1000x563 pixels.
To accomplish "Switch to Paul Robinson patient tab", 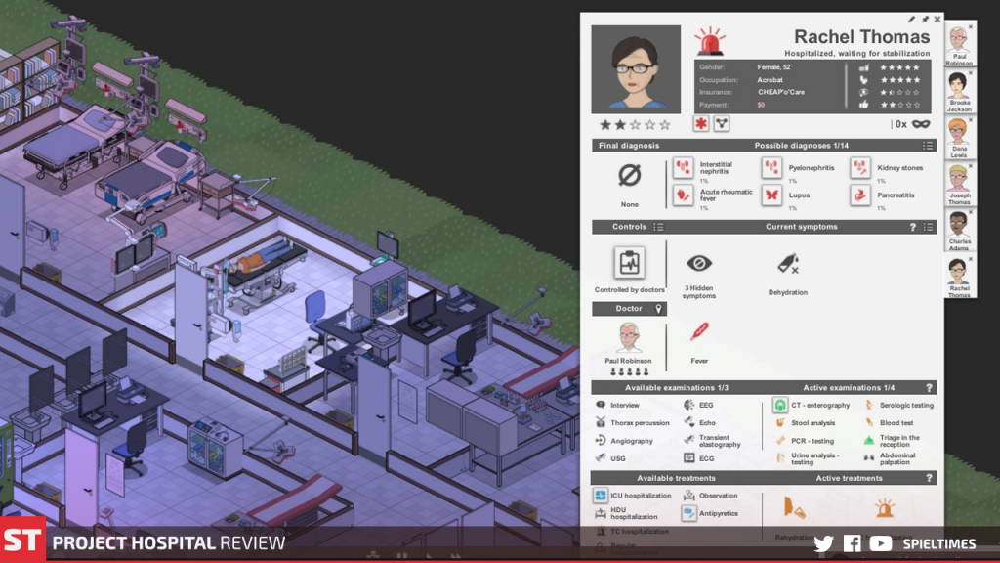I will pos(959,44).
